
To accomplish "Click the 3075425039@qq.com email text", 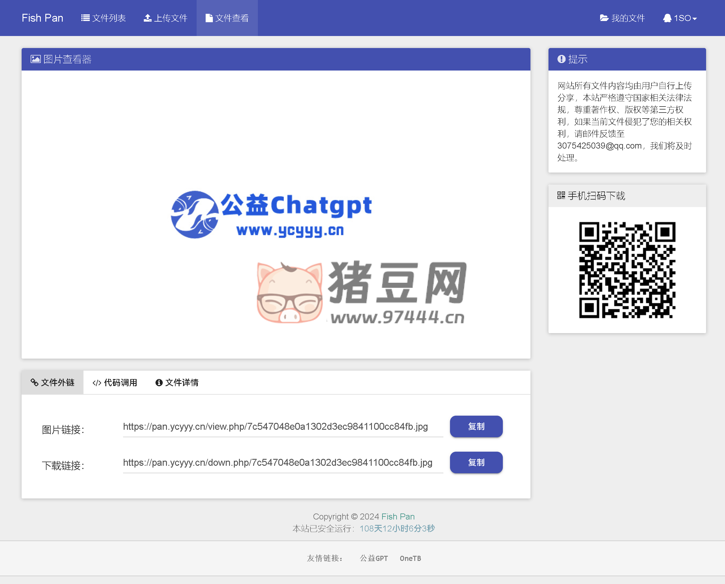I will point(599,146).
